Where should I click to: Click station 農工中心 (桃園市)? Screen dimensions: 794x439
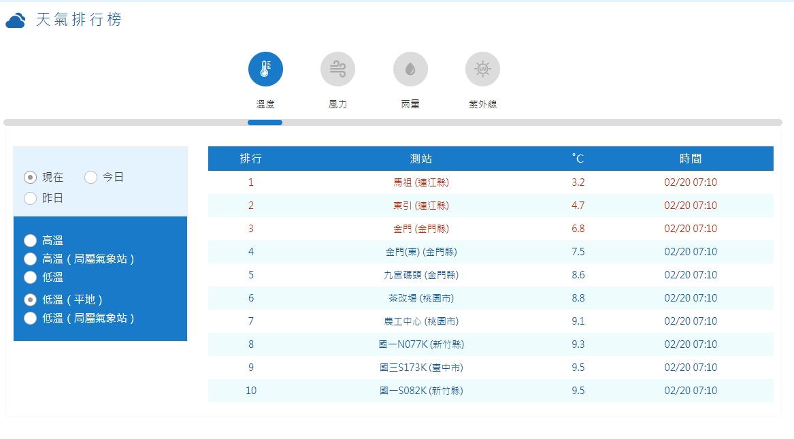tap(420, 321)
